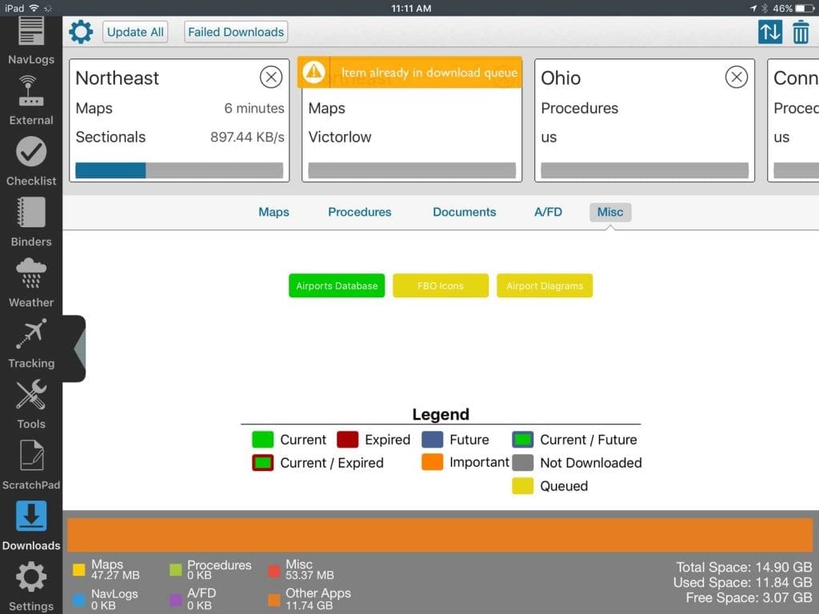Open the Weather section
Viewport: 819px width, 614px height.
click(x=31, y=282)
